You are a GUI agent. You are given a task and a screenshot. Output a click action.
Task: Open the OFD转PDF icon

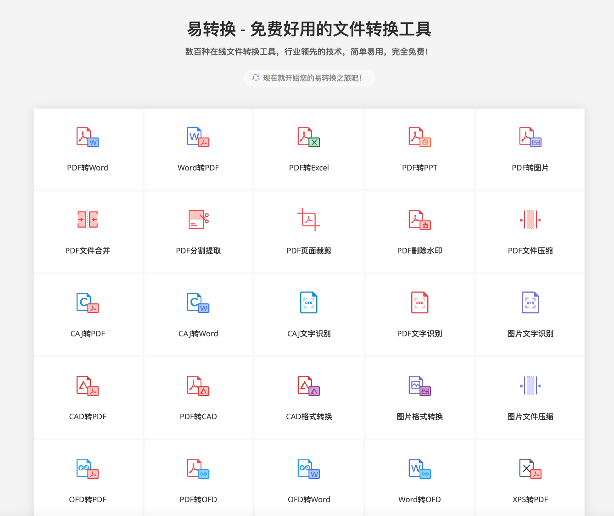(x=88, y=469)
